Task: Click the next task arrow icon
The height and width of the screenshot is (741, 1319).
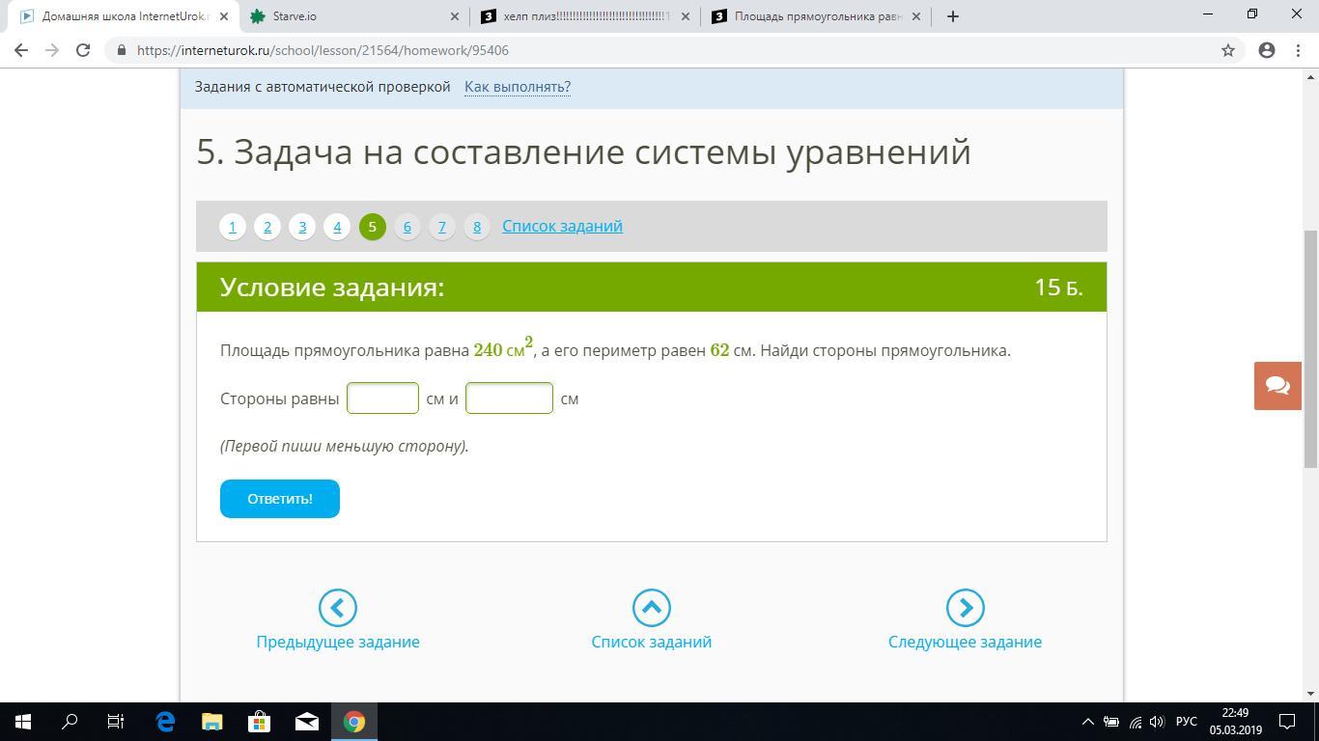Action: (x=965, y=608)
